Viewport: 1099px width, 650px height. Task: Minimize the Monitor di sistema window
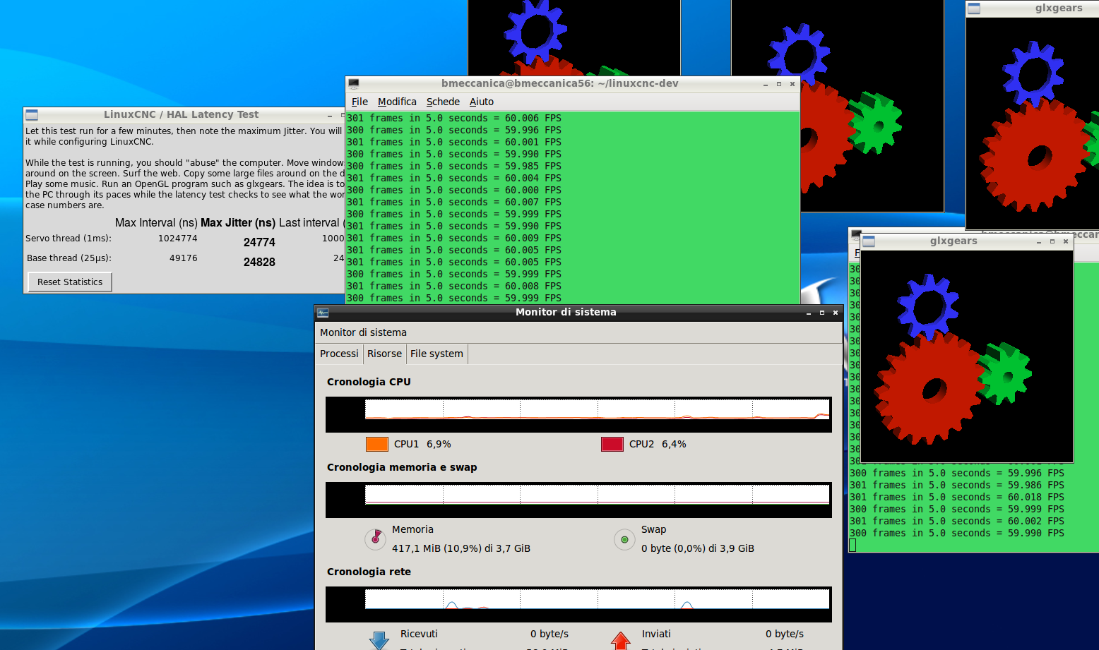(809, 313)
